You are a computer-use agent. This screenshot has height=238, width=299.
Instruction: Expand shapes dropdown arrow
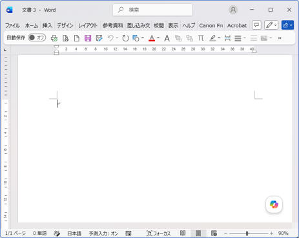pyautogui.click(x=143, y=38)
